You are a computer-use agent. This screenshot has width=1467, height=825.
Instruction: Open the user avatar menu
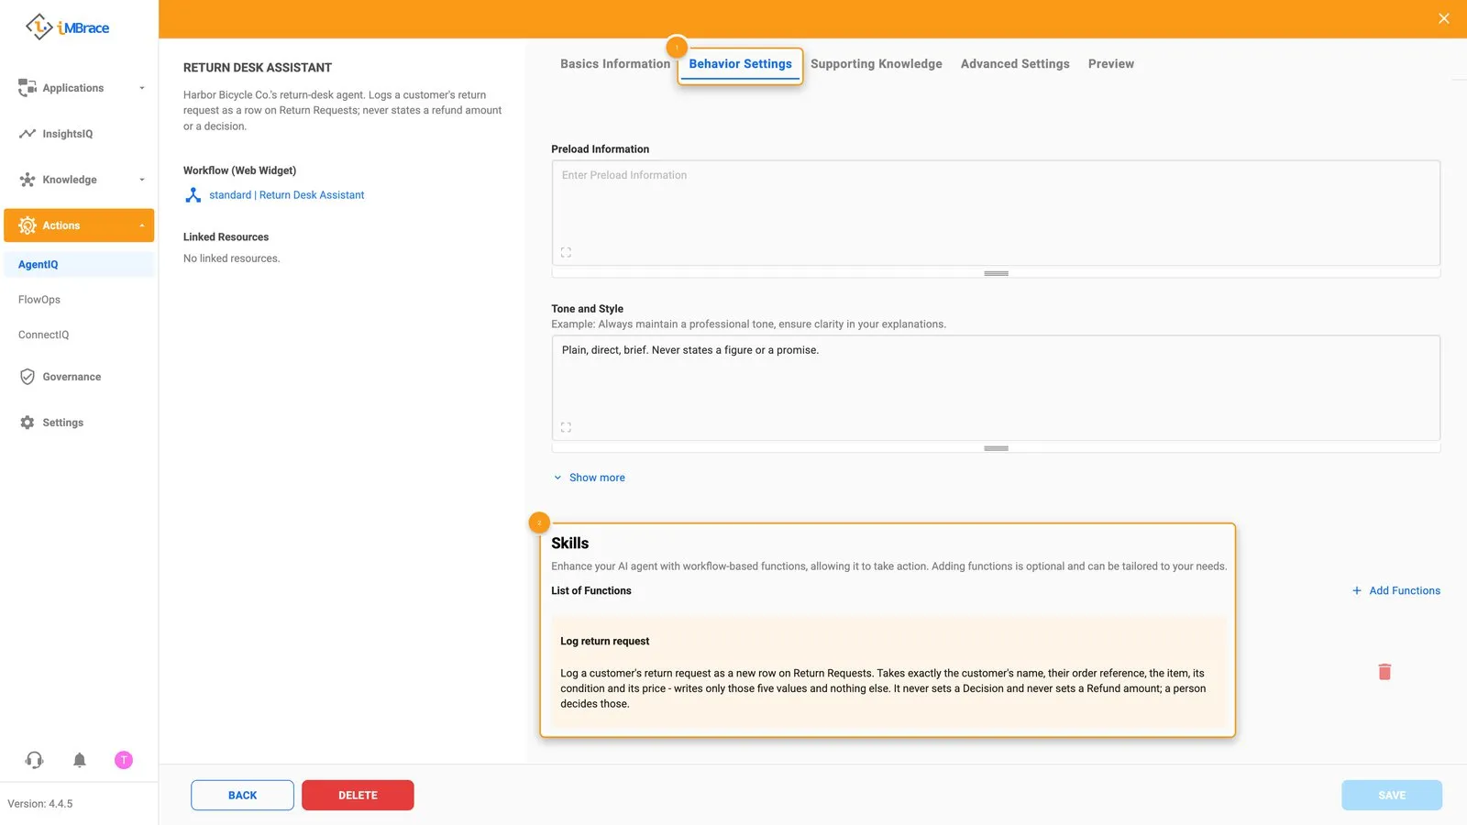coord(124,760)
